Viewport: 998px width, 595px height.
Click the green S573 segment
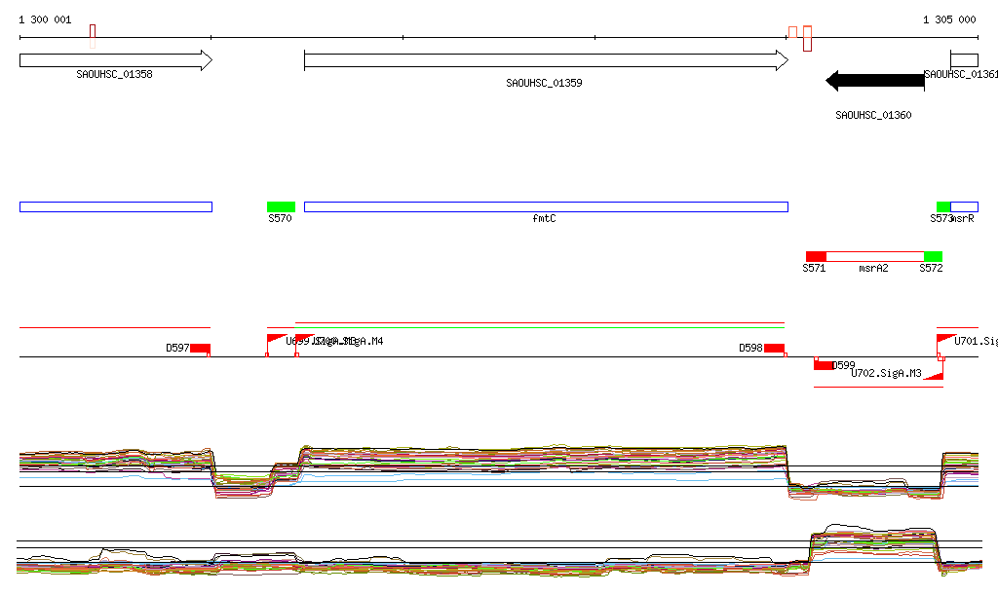943,206
